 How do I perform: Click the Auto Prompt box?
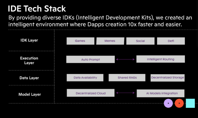[90, 59]
